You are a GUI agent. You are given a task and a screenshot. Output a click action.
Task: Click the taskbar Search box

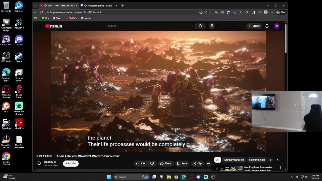coord(132,177)
